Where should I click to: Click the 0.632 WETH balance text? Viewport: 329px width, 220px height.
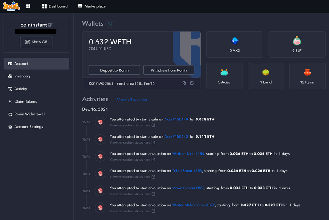pyautogui.click(x=110, y=42)
